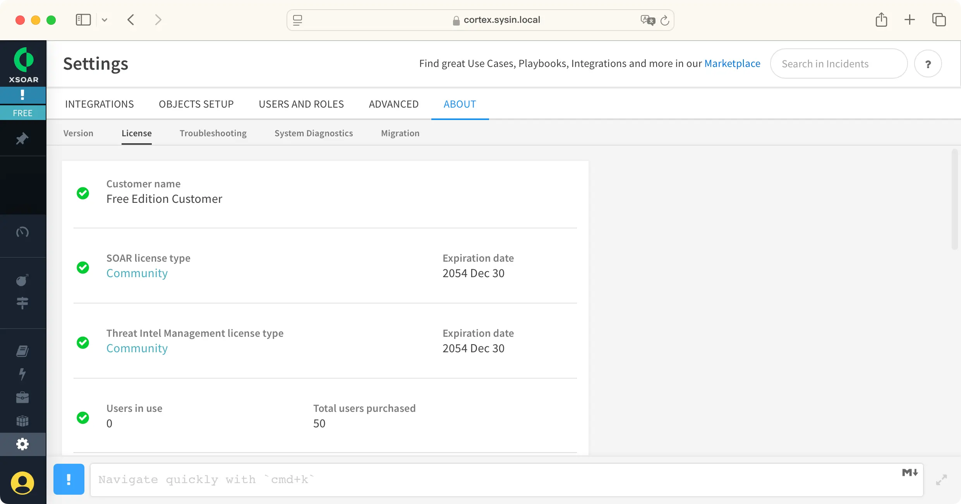This screenshot has height=504, width=961.
Task: Click the Search in Incidents field
Action: tap(839, 63)
